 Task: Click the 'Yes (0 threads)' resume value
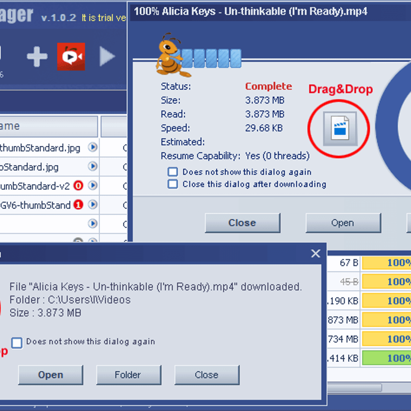coord(277,156)
